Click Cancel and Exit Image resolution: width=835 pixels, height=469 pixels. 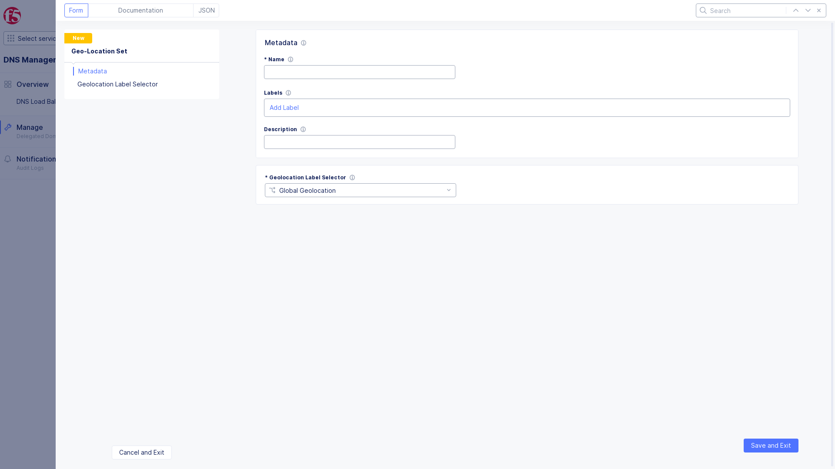click(141, 452)
